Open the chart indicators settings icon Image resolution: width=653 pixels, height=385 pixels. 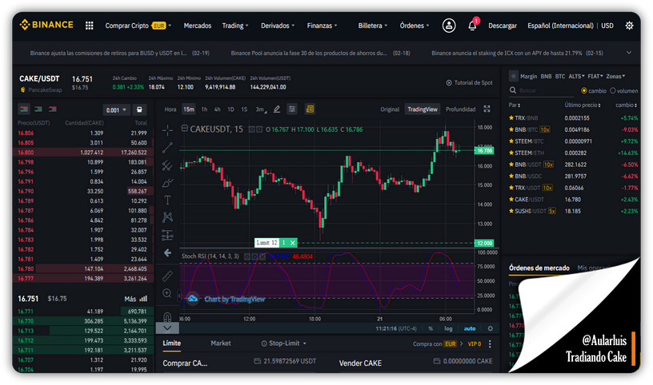(x=292, y=109)
